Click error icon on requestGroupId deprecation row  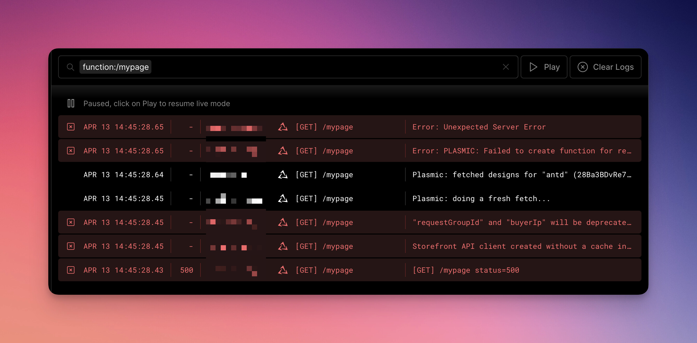click(x=71, y=222)
